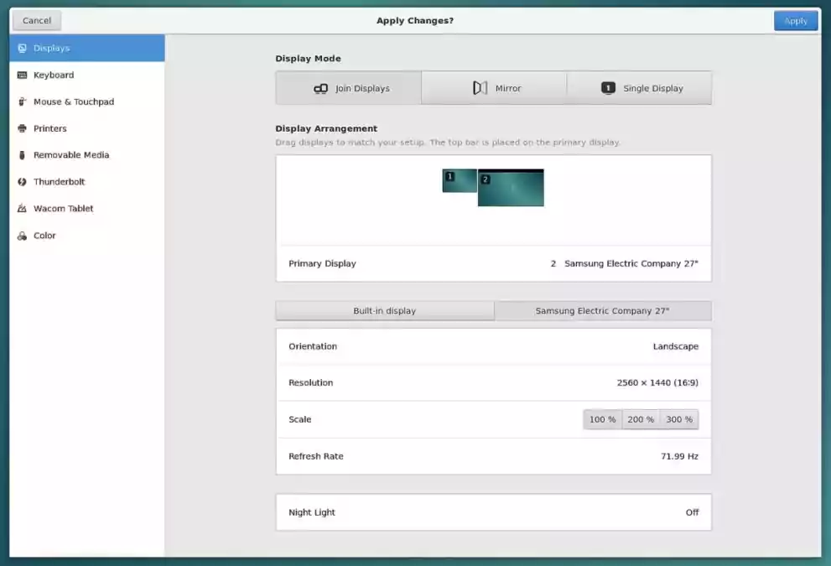
Task: Switch to Mirror display mode
Action: [494, 88]
